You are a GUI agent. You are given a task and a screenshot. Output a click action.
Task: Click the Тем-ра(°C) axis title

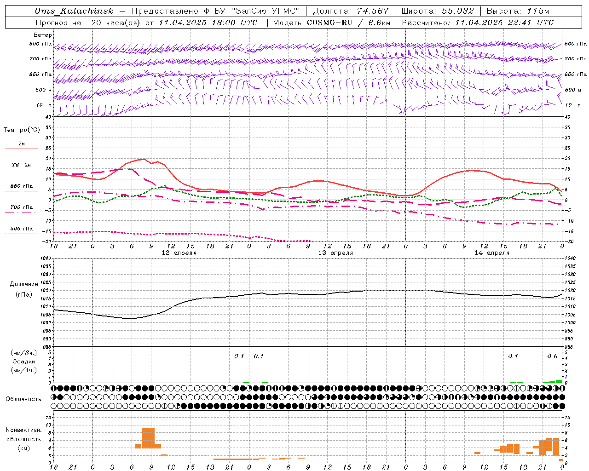(22, 130)
